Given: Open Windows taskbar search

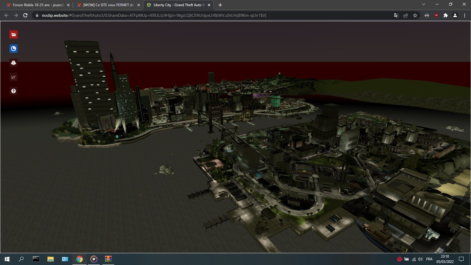Looking at the screenshot, I should (x=21, y=259).
